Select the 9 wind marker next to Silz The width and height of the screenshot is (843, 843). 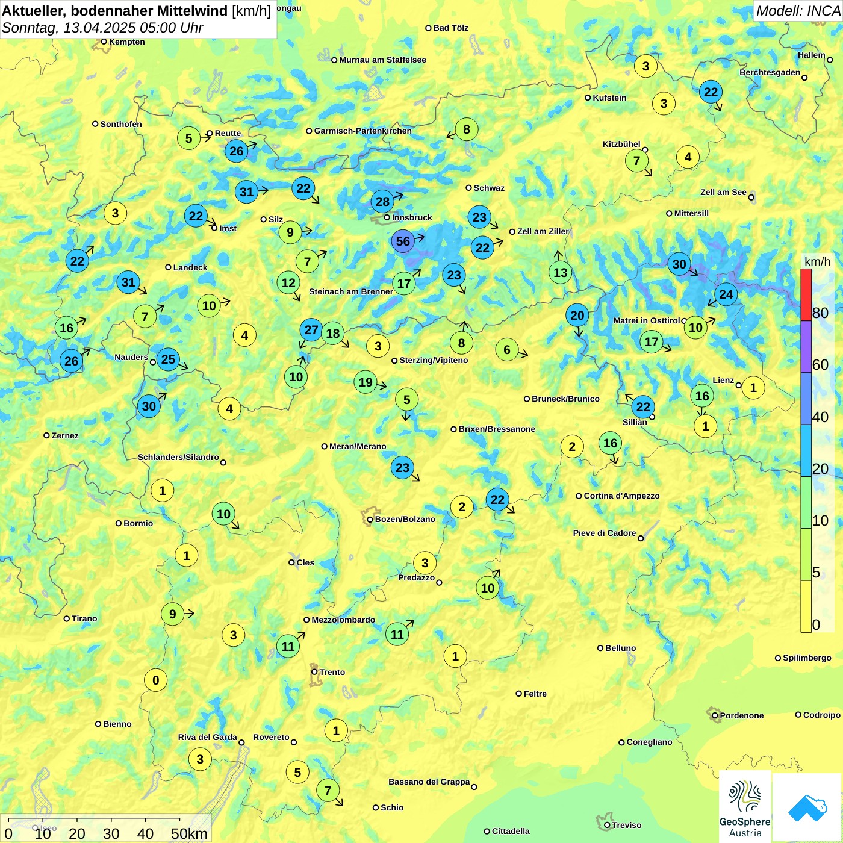pyautogui.click(x=290, y=232)
